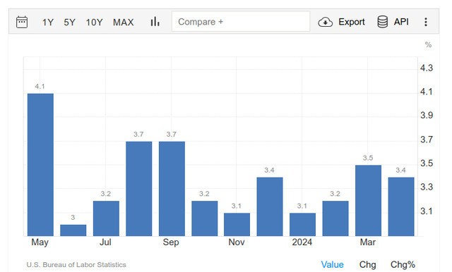This screenshot has height=272, width=452.
Task: Click the Sep bar valued 3.7
Action: point(172,189)
